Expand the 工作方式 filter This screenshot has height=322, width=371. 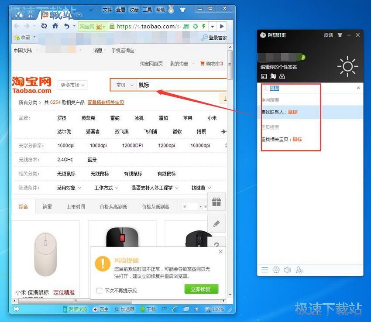tap(106, 188)
